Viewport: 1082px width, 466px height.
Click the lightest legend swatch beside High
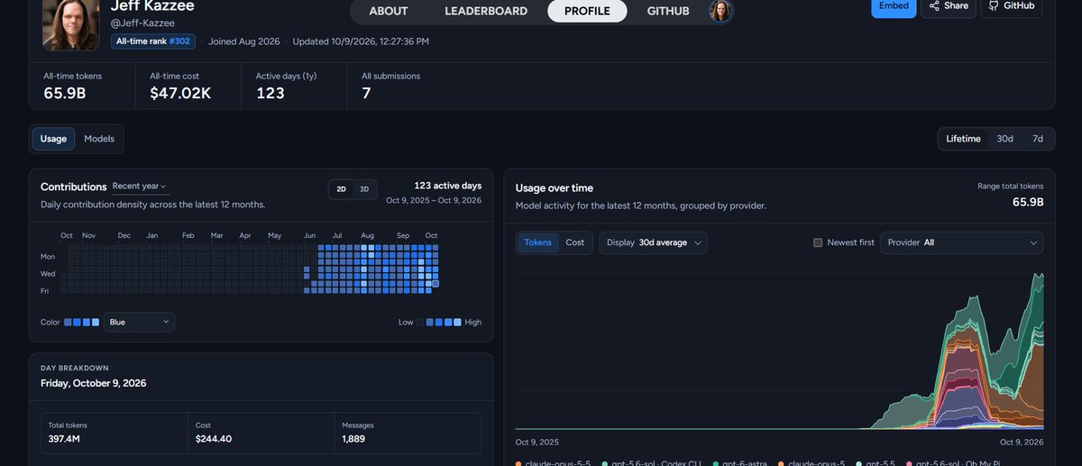tap(457, 322)
